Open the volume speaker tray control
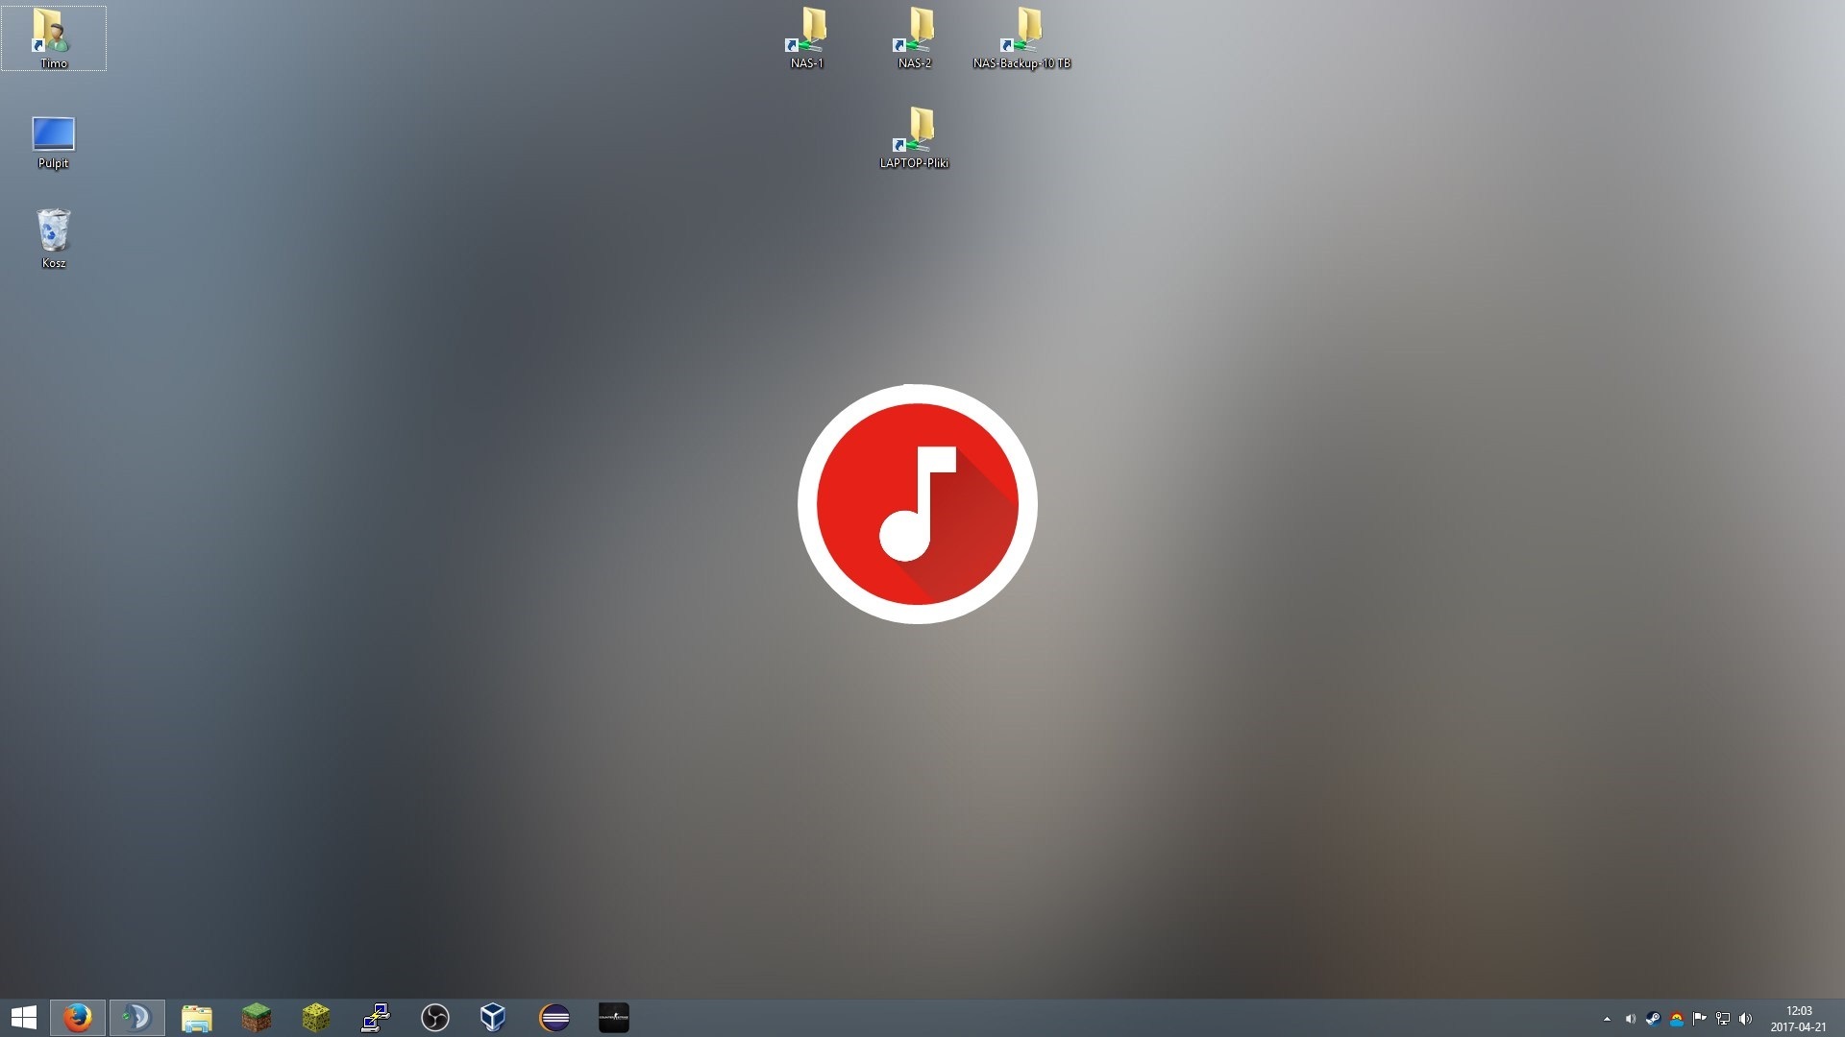 [1746, 1019]
